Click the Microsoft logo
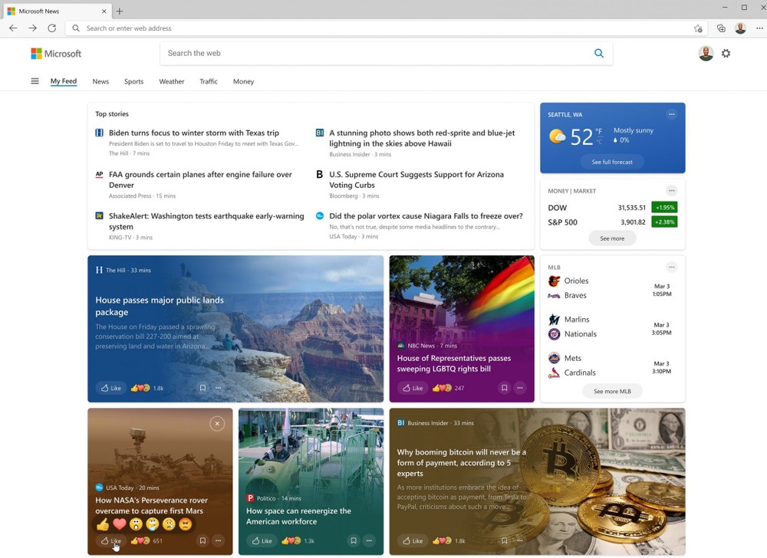767x558 pixels. (56, 53)
